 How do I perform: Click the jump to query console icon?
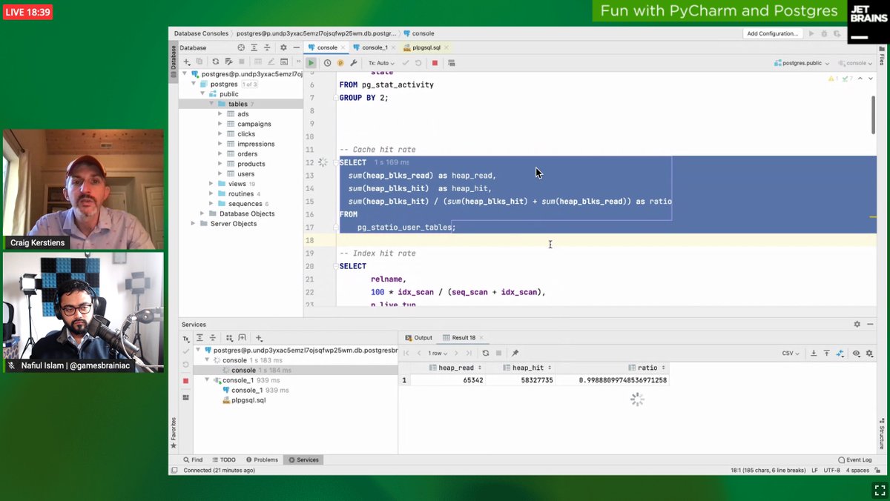click(x=284, y=62)
